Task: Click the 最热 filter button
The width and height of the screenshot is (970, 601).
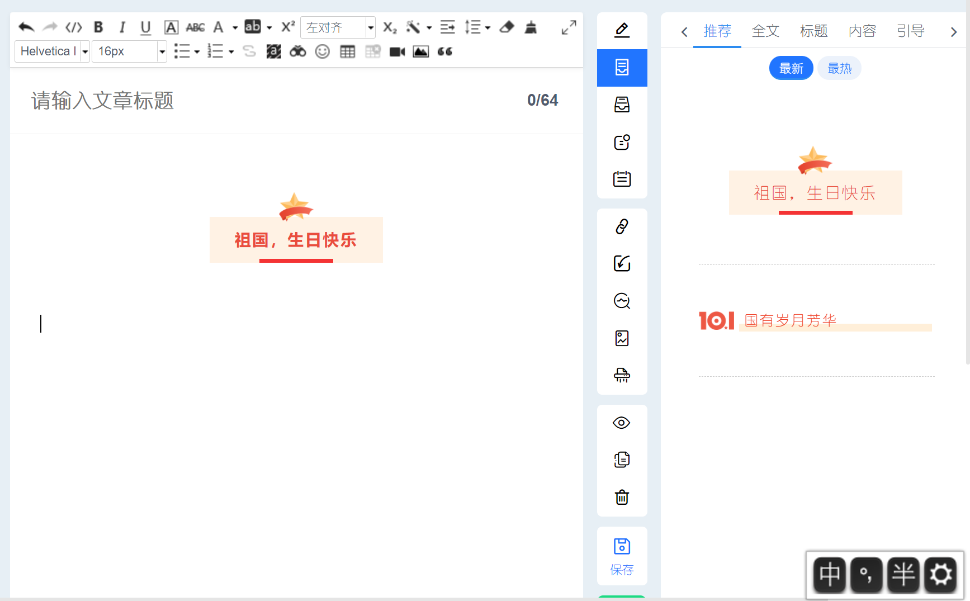Action: click(x=839, y=68)
